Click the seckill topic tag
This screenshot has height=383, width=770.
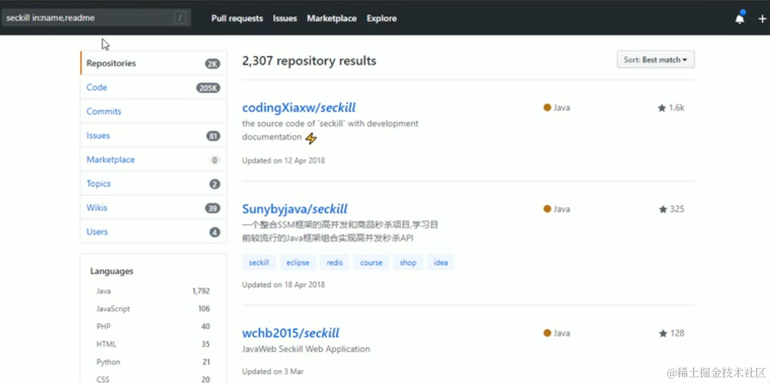259,263
